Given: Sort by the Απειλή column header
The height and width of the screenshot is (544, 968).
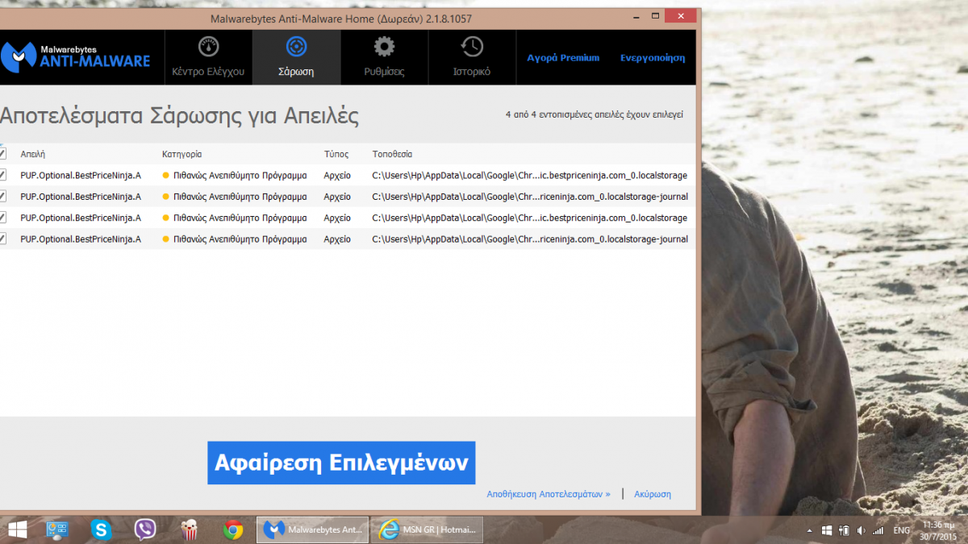Looking at the screenshot, I should tap(33, 154).
